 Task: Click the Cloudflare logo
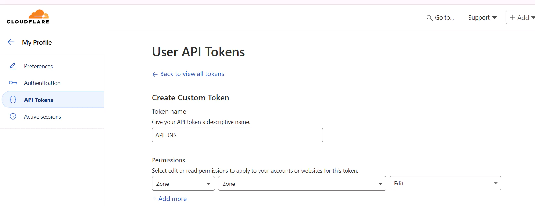28,17
